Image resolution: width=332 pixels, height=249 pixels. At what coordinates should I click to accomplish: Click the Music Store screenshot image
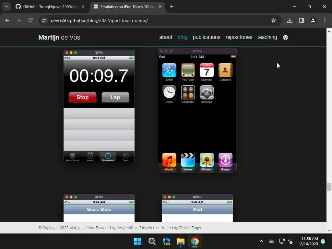click(x=99, y=208)
